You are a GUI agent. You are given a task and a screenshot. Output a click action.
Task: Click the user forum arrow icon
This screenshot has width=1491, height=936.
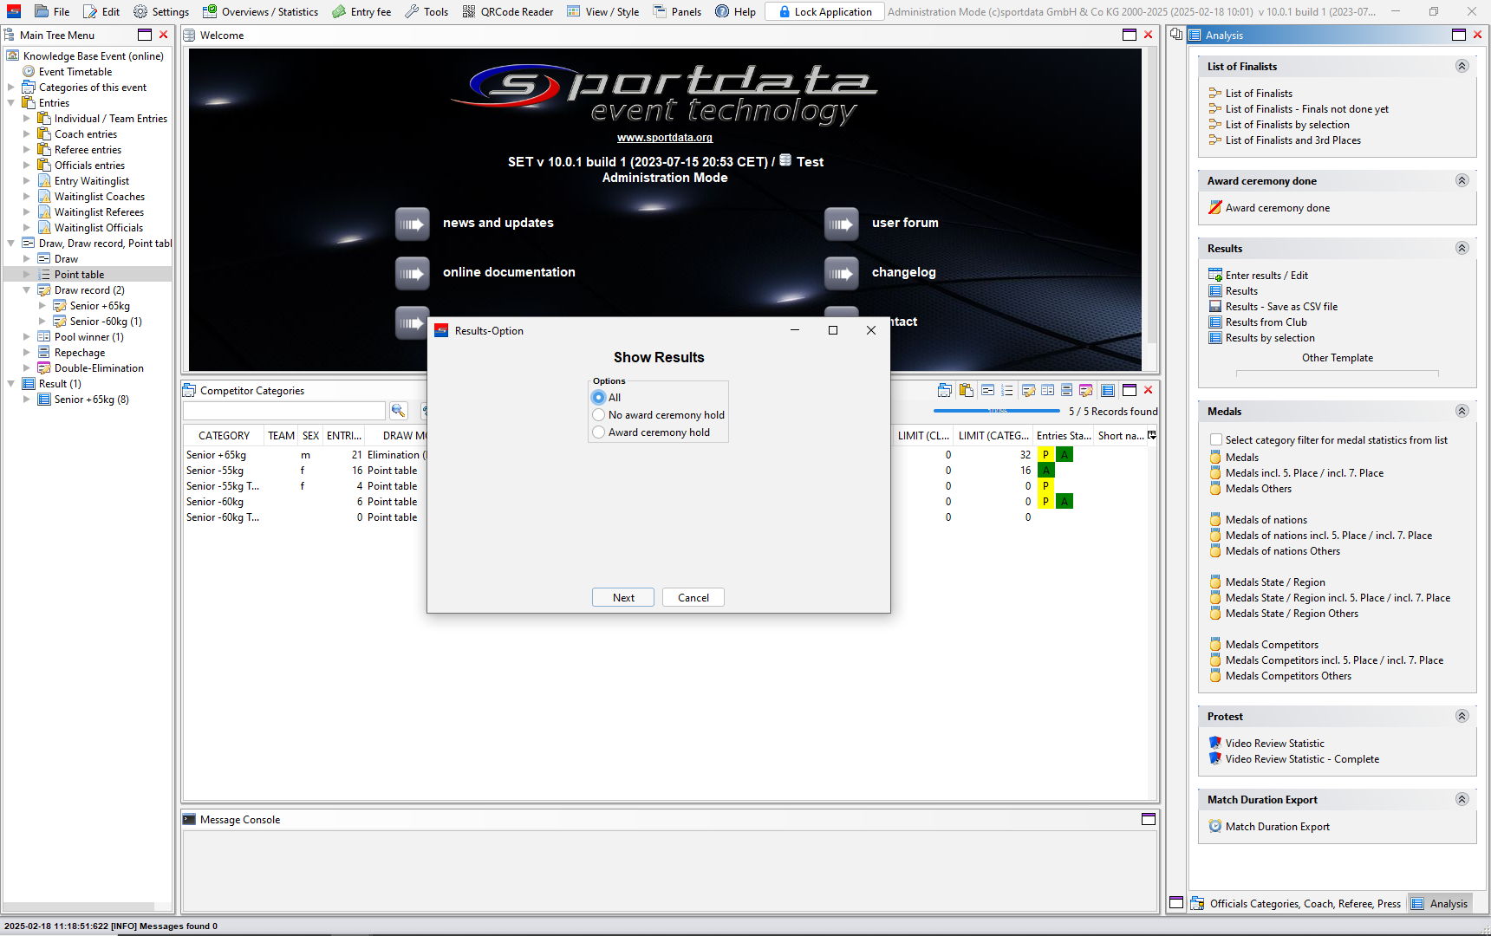842,224
